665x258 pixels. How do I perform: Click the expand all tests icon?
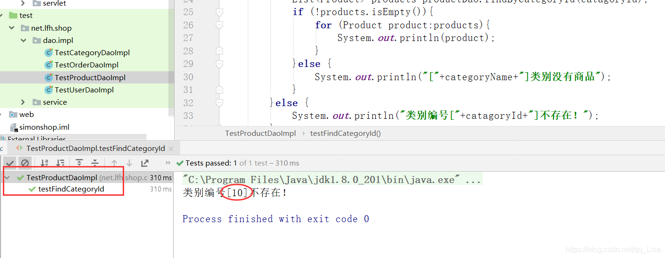79,163
